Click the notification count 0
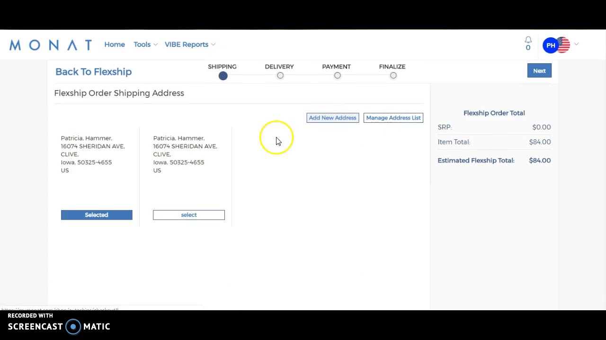 528,47
